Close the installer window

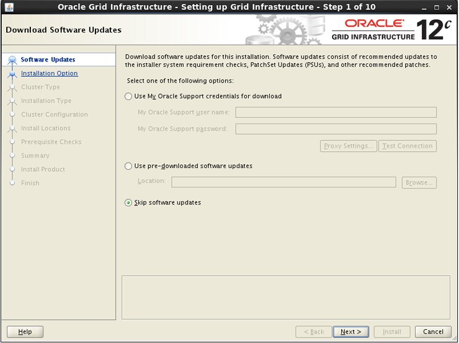[x=449, y=7]
